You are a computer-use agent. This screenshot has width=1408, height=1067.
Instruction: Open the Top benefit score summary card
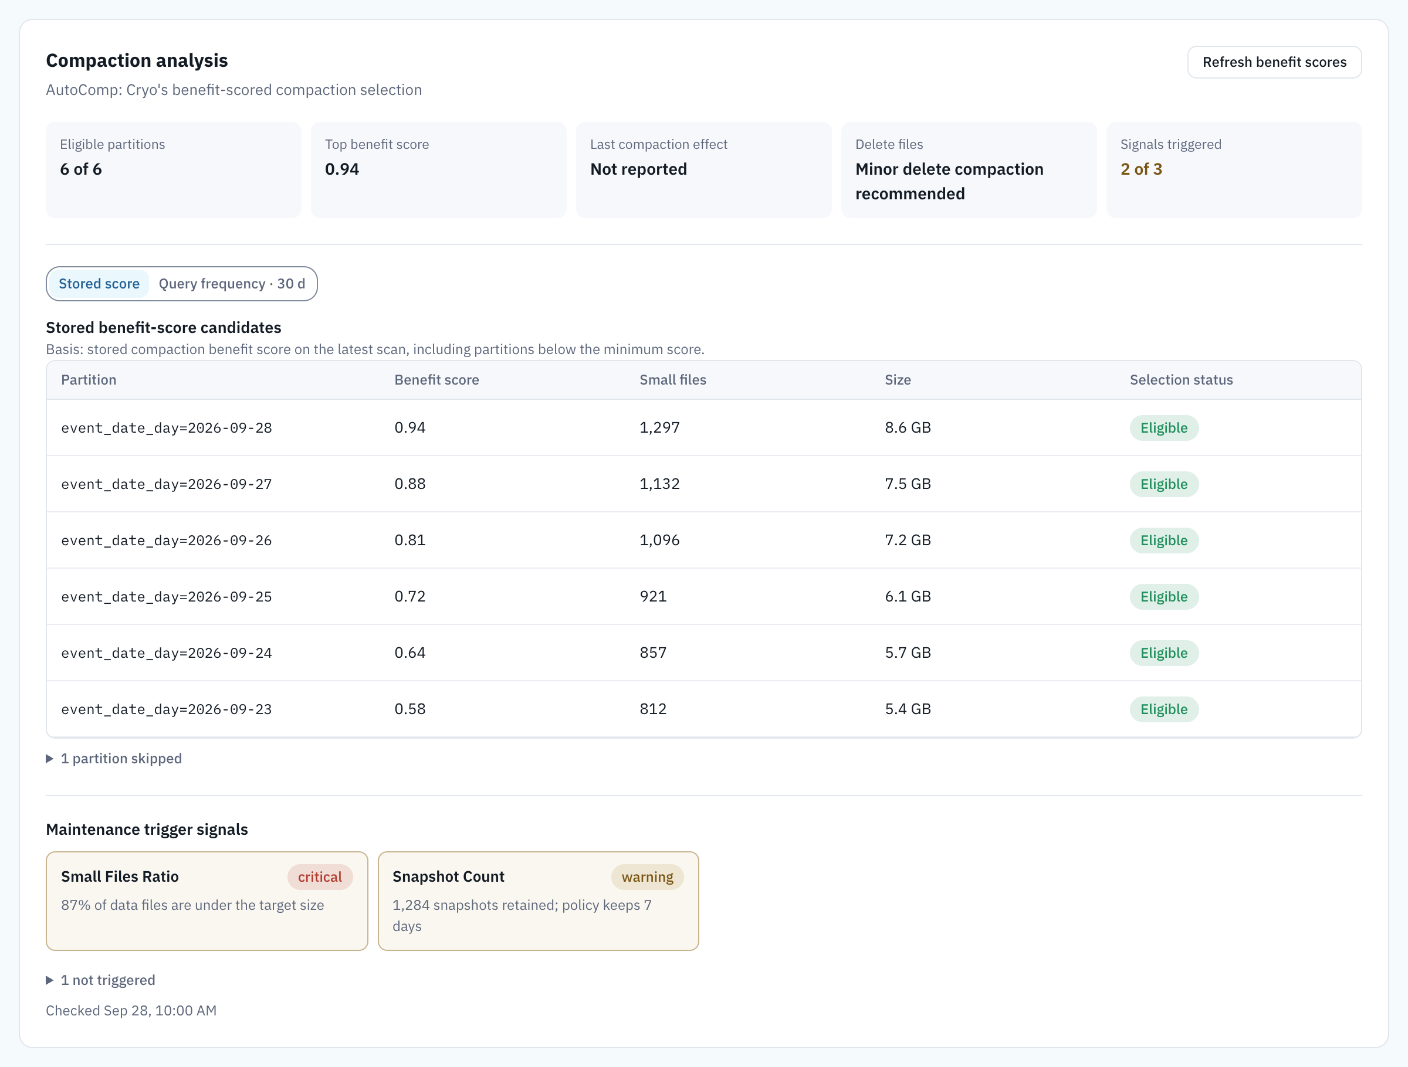click(439, 170)
